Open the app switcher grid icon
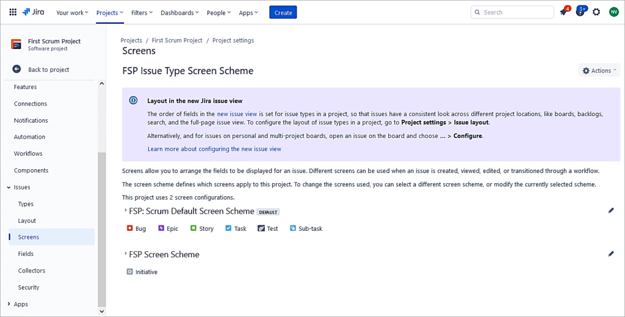625x317 pixels. pos(13,12)
